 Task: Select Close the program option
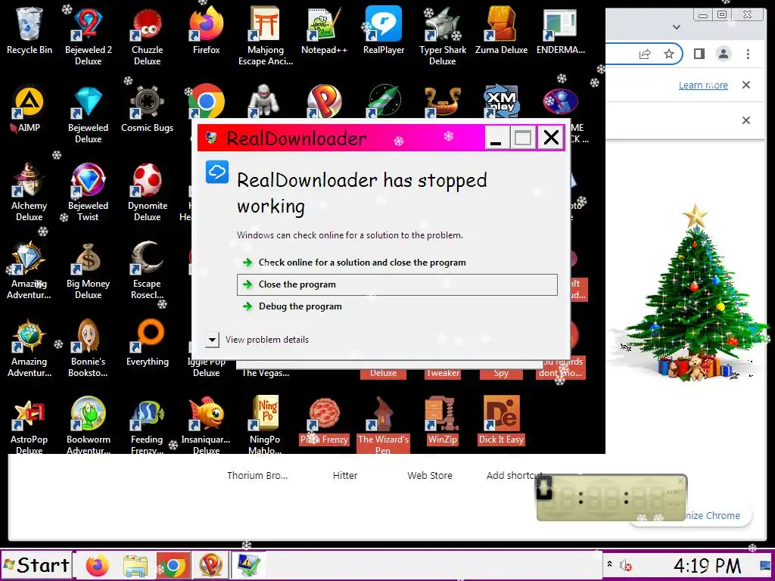click(x=397, y=284)
